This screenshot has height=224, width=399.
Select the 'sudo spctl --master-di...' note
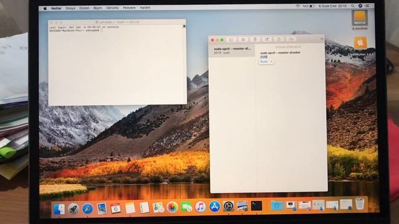point(232,50)
